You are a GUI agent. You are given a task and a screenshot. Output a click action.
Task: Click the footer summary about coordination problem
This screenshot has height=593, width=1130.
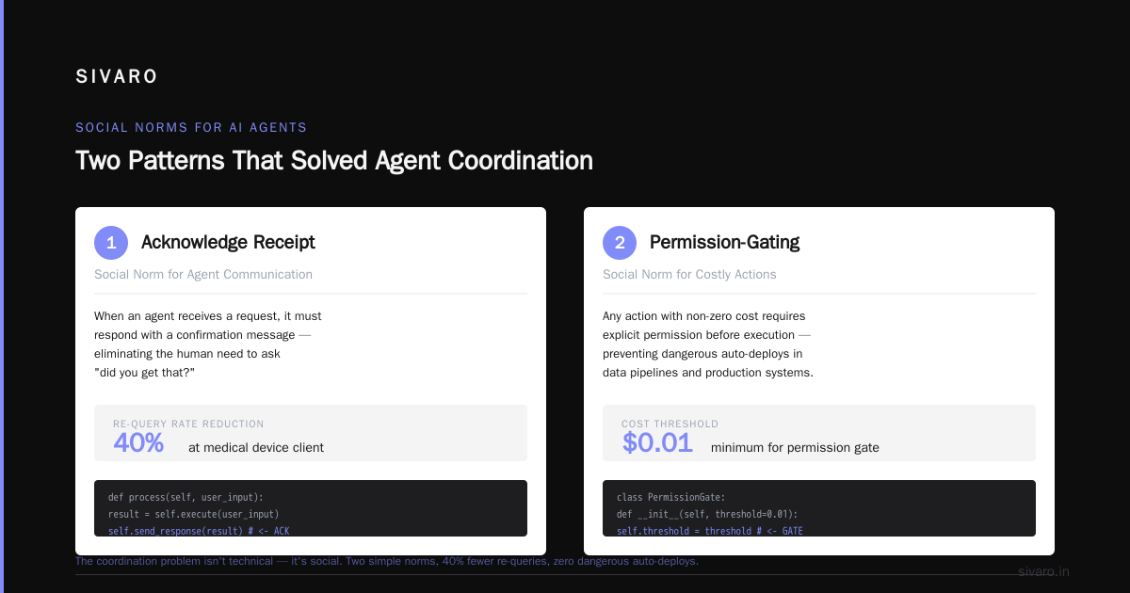pyautogui.click(x=387, y=561)
